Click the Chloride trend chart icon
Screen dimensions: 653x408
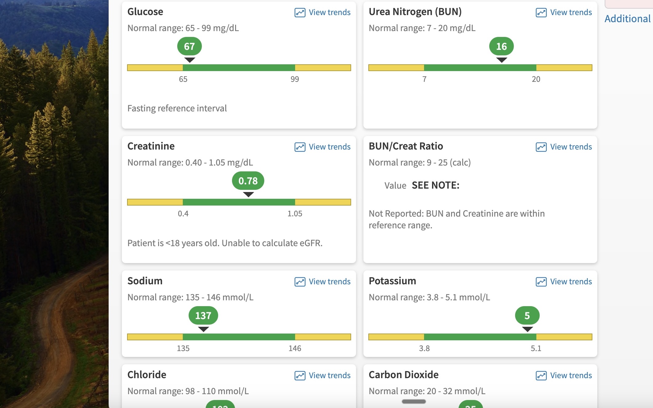(300, 376)
